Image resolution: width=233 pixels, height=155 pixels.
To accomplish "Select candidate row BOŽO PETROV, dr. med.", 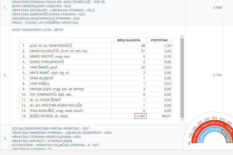I will [49, 116].
